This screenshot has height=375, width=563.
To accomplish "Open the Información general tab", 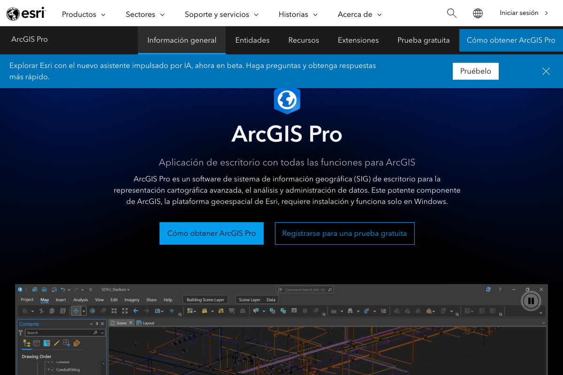I will pyautogui.click(x=182, y=40).
